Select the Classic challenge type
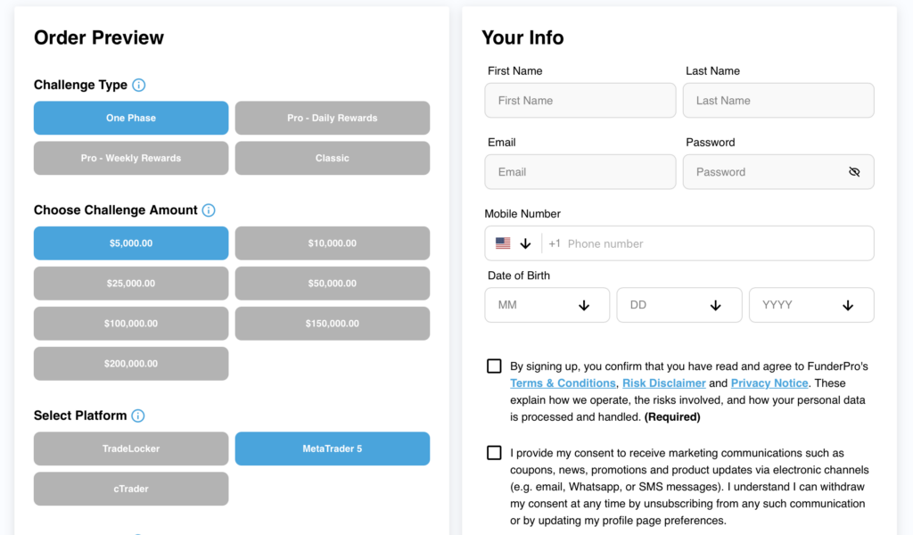913x535 pixels. click(x=332, y=158)
